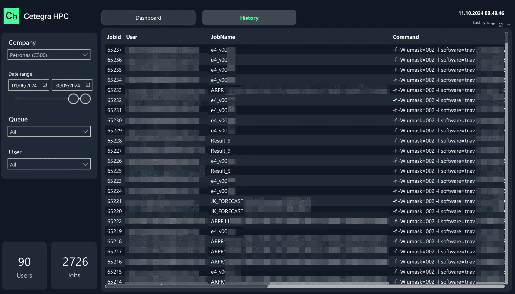Click the filter icon beside Last sync
The image size is (515, 294).
(x=493, y=25)
